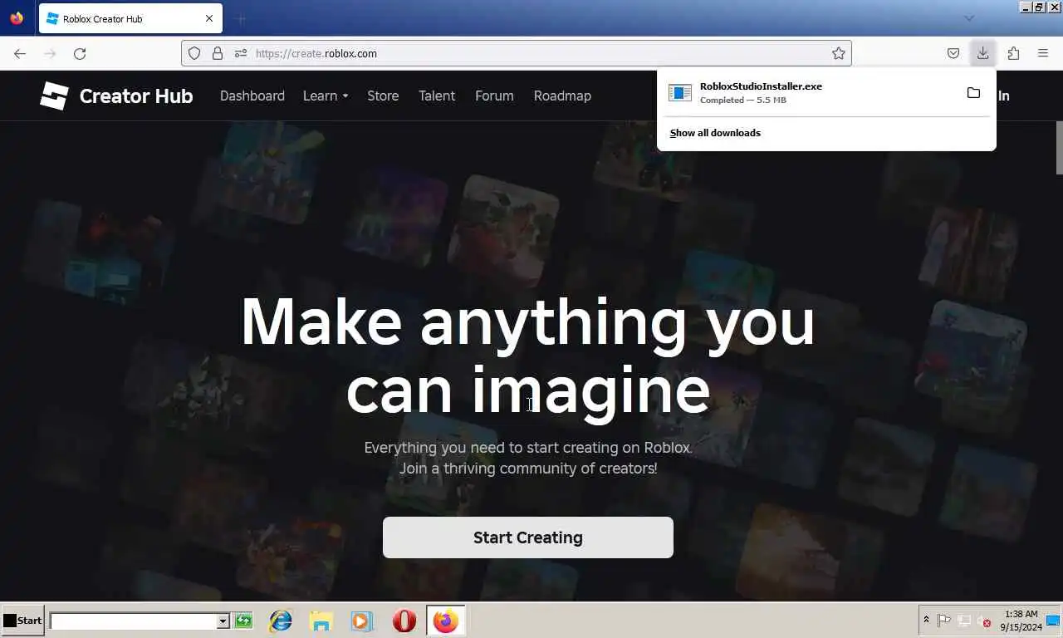
Task: Click the Action Center flag icon
Action: (944, 621)
